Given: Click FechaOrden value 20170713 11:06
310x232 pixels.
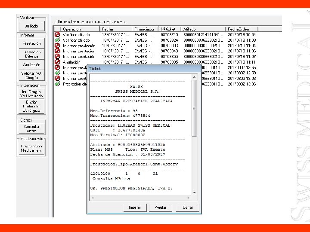Looking at the screenshot, I should click(x=242, y=51).
